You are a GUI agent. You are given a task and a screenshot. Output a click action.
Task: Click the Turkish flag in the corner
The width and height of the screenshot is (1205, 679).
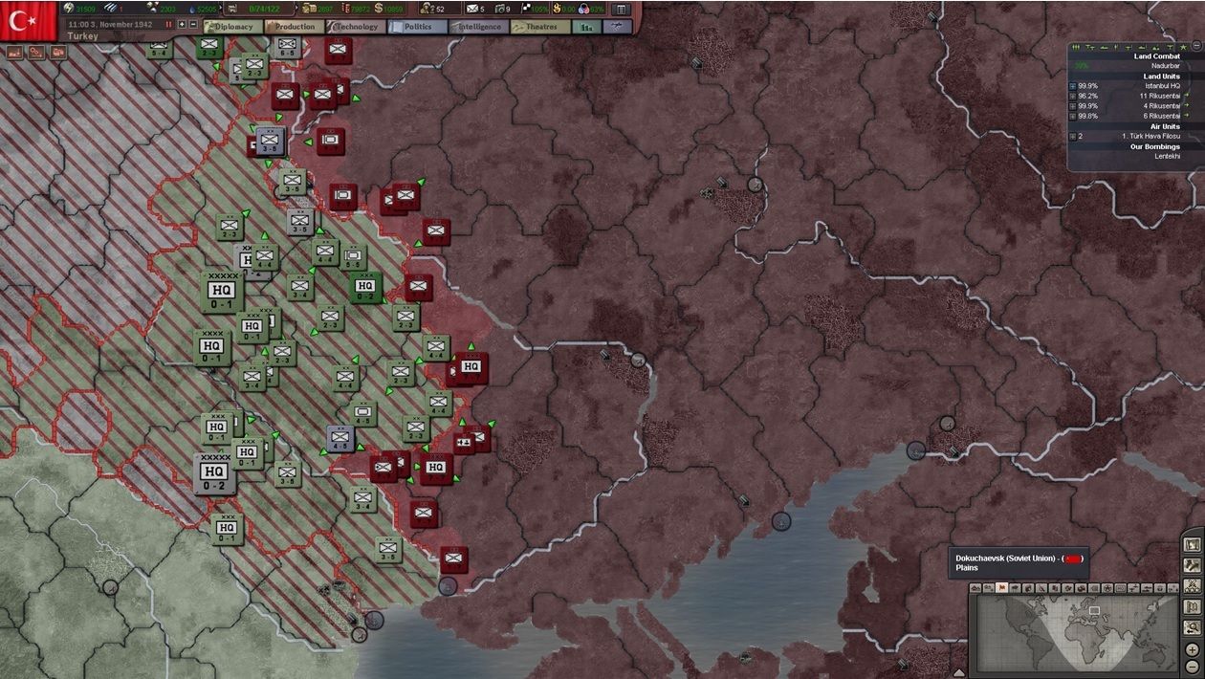coord(28,20)
